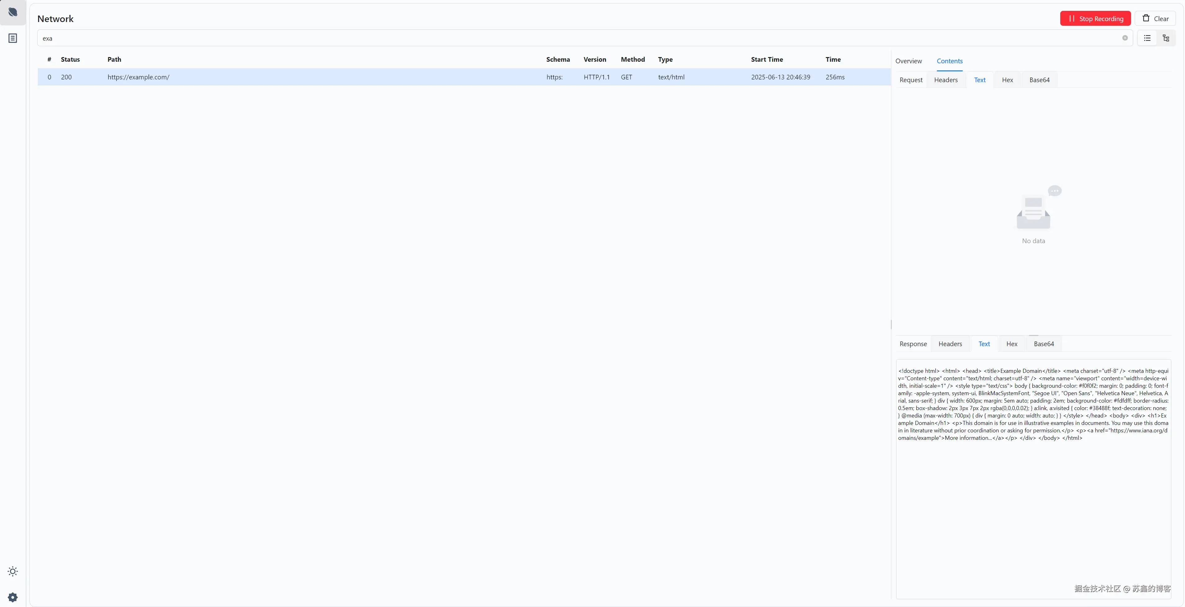This screenshot has width=1185, height=607.
Task: Open the Overview tab
Action: 908,61
